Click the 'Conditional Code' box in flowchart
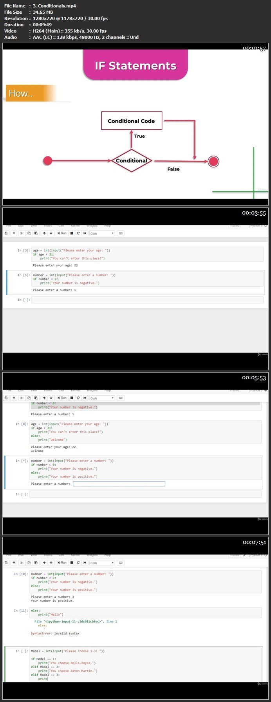The image size is (271, 702). pos(132,121)
